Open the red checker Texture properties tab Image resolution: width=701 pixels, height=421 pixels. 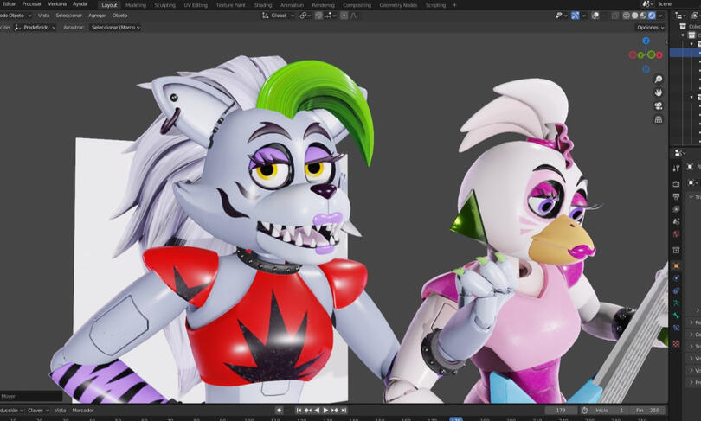pyautogui.click(x=676, y=344)
